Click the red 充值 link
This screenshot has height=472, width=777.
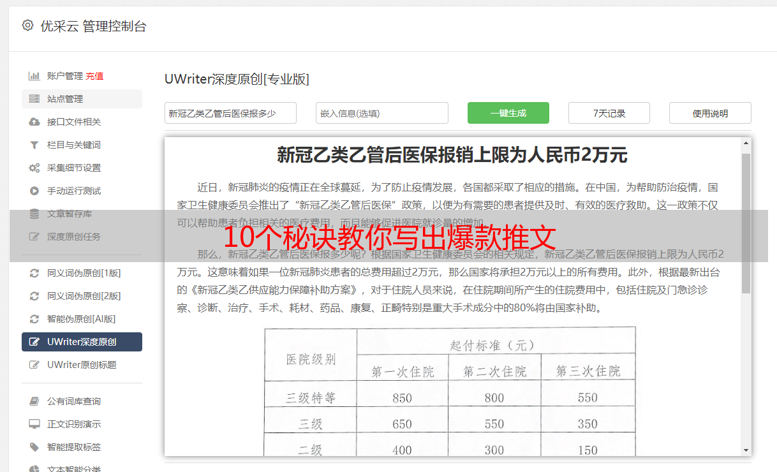pos(94,76)
